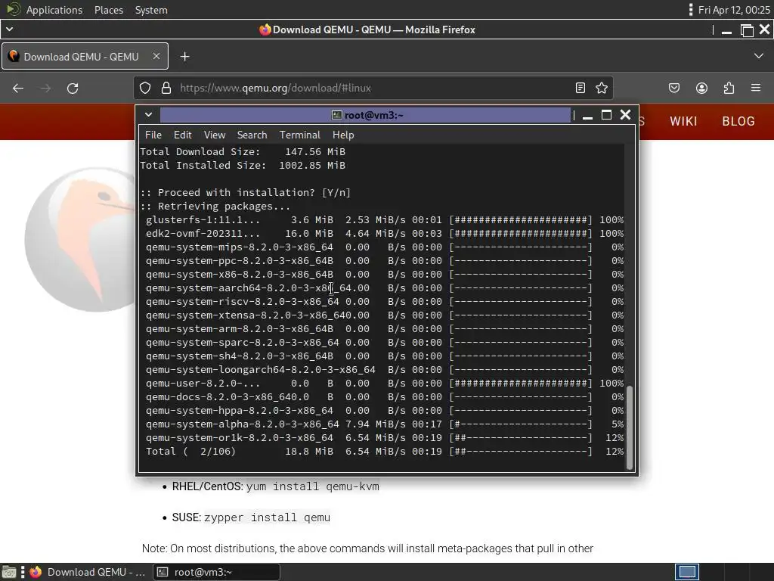Viewport: 774px width, 581px height.
Task: Minimize the terminal window
Action: [587, 117]
